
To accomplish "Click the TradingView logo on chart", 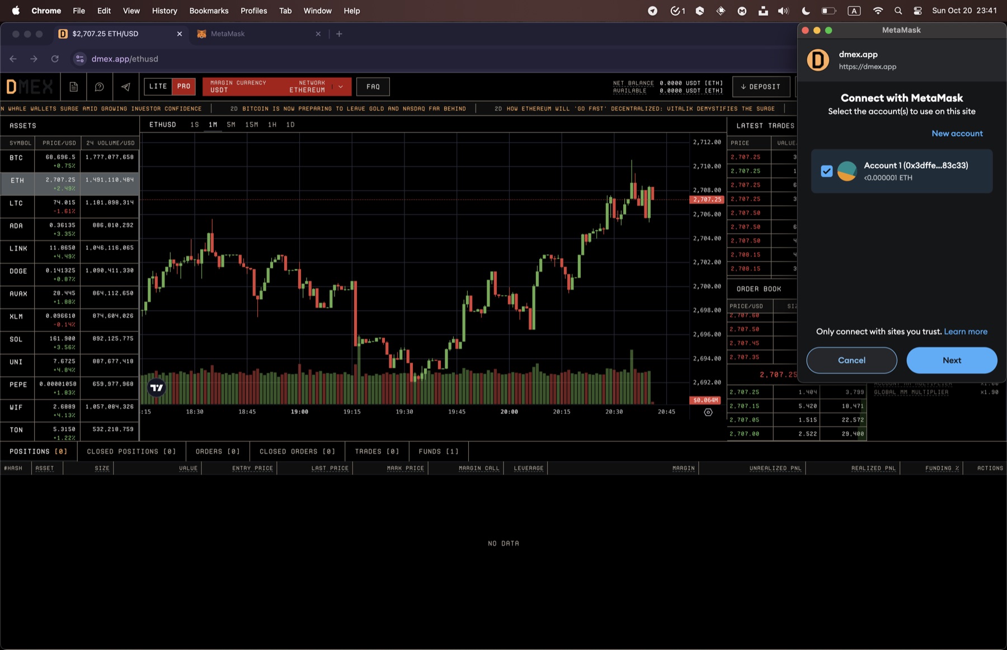I will [157, 387].
